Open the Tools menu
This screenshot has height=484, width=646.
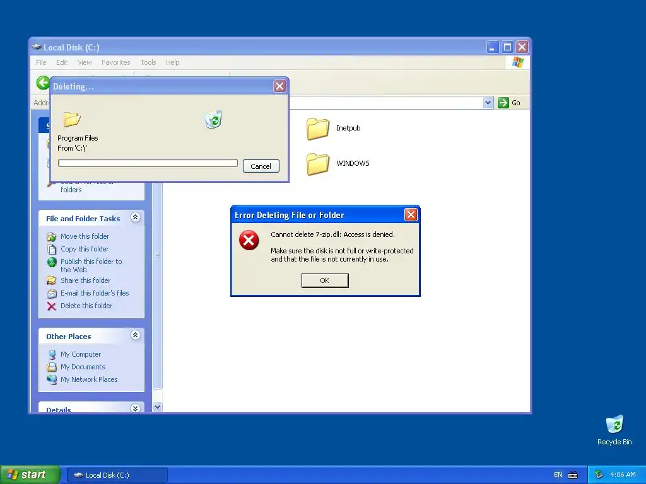pos(148,62)
